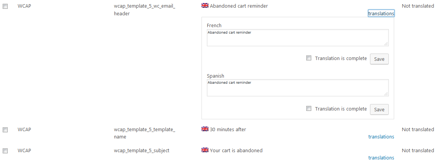Click the French textarea resize handle
This screenshot has height=161, width=436.
(386, 44)
